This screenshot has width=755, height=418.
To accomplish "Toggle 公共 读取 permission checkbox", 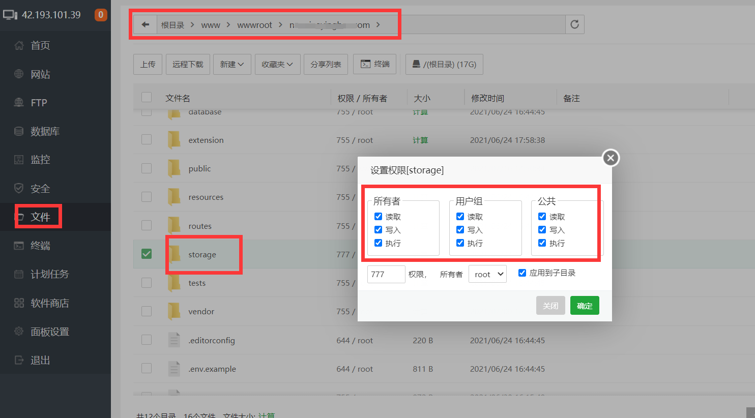I will pyautogui.click(x=542, y=216).
